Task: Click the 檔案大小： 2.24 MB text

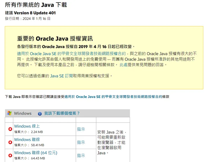Action: point(29,132)
